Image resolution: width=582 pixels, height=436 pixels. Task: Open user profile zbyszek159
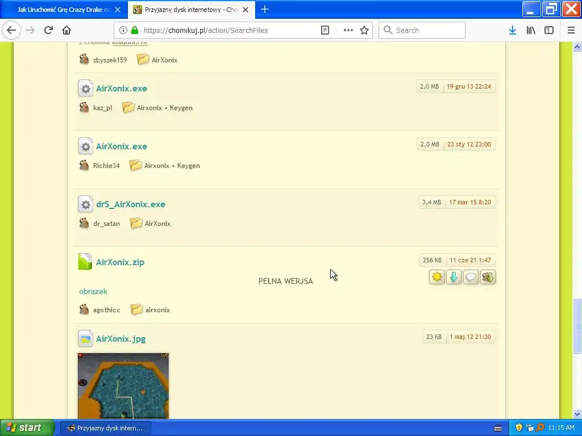[x=110, y=60]
